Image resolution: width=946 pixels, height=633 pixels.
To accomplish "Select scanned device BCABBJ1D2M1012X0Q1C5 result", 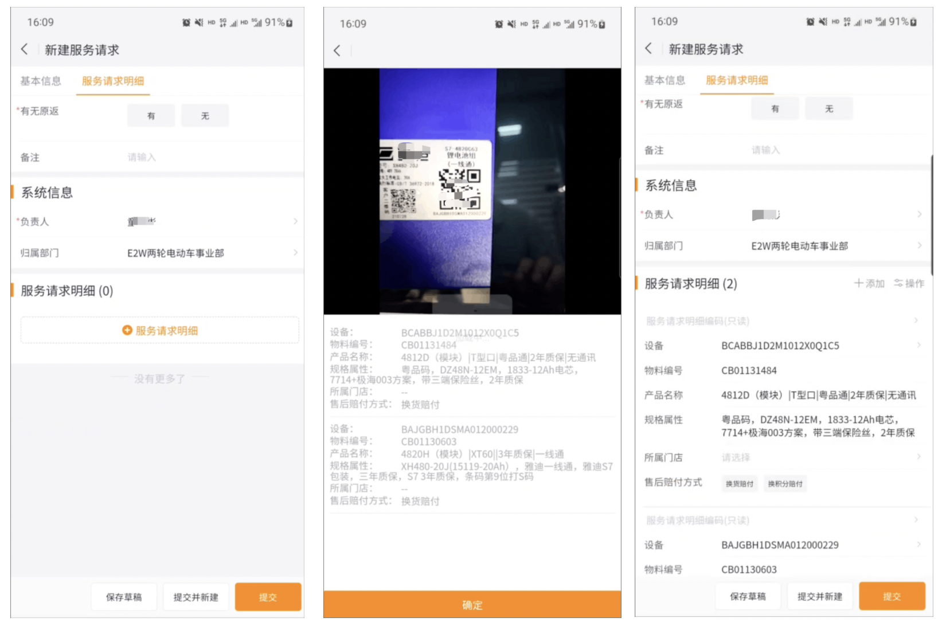I will tap(472, 368).
